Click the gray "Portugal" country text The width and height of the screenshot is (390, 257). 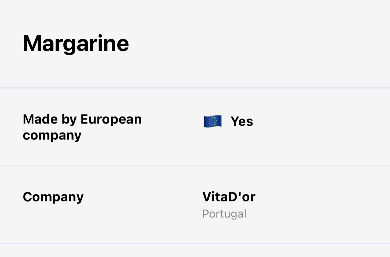[x=224, y=214]
